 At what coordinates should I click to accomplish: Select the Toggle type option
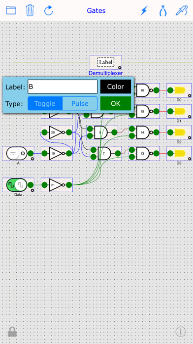[x=45, y=104]
